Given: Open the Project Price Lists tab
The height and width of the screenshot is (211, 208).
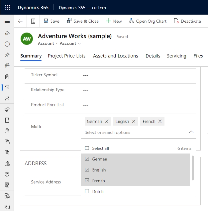Looking at the screenshot, I should pyautogui.click(x=67, y=56).
